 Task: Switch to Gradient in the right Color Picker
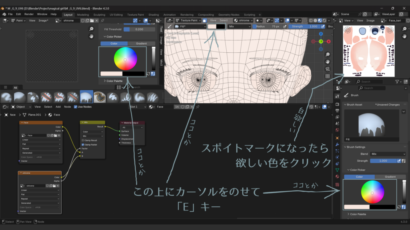pyautogui.click(x=390, y=176)
